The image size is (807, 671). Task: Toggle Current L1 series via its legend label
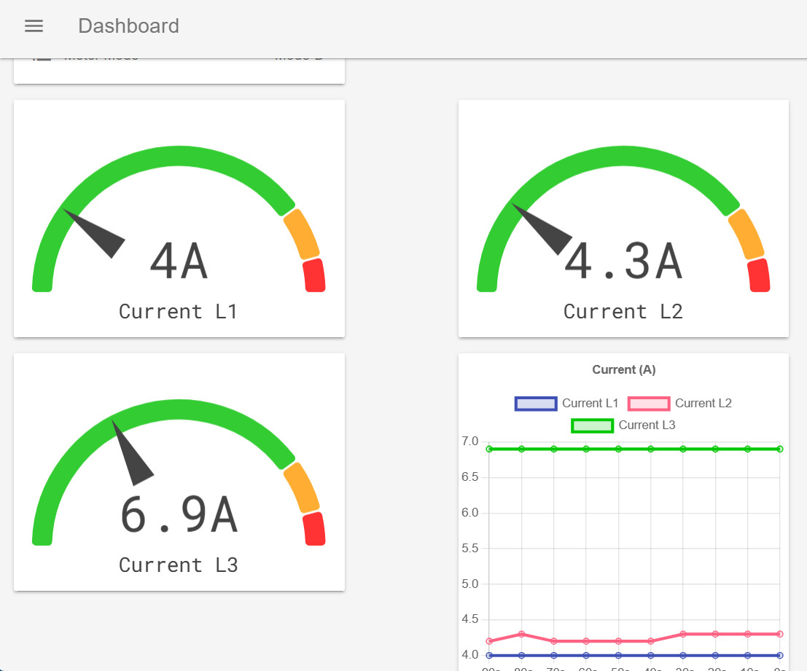coord(590,404)
